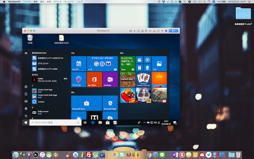
Task: Click the OneNote tile
Action: tap(110, 79)
